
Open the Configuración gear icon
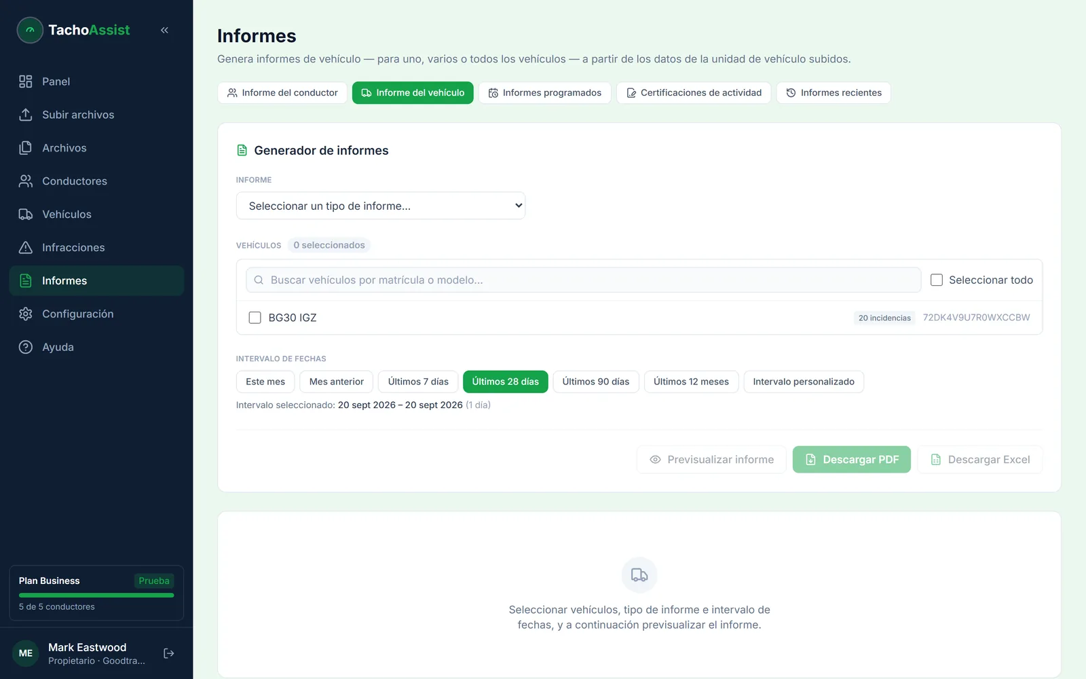(26, 314)
